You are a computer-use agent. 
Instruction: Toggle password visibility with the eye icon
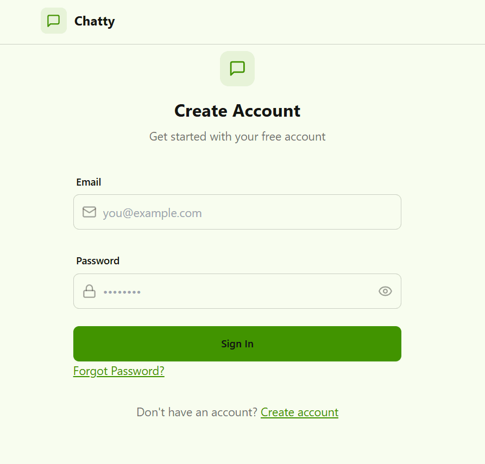(385, 291)
